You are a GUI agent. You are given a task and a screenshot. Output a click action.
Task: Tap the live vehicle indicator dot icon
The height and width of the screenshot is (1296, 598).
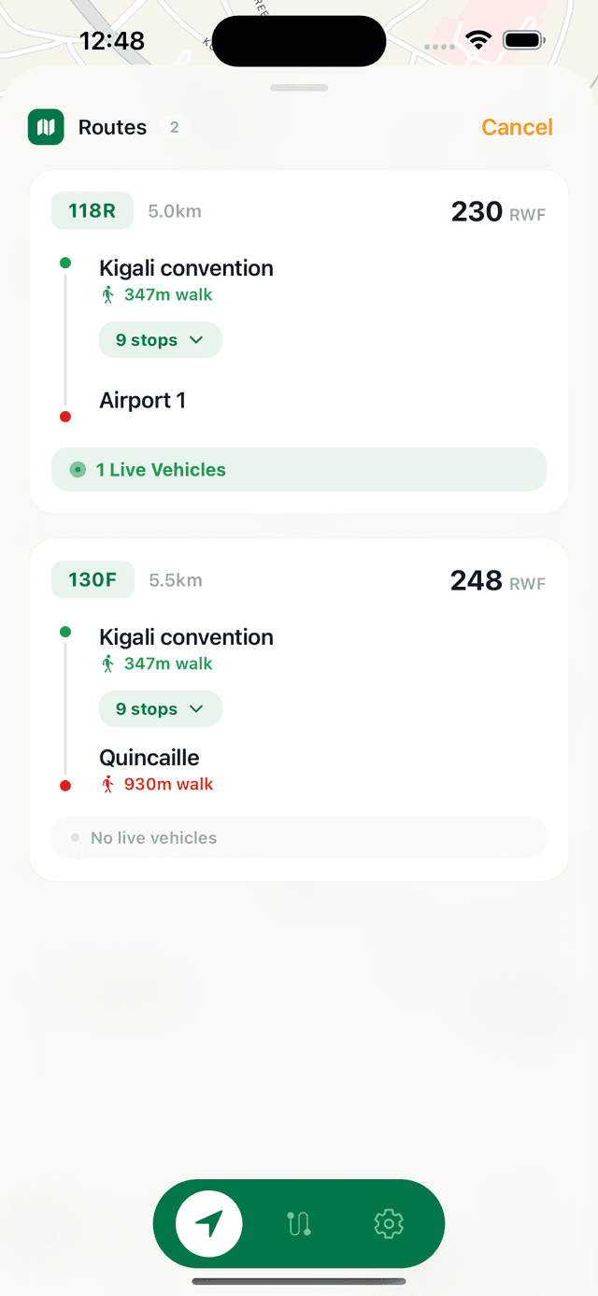(x=78, y=470)
